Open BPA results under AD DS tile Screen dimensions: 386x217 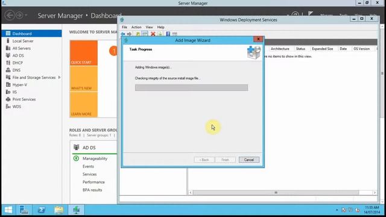[x=92, y=190]
